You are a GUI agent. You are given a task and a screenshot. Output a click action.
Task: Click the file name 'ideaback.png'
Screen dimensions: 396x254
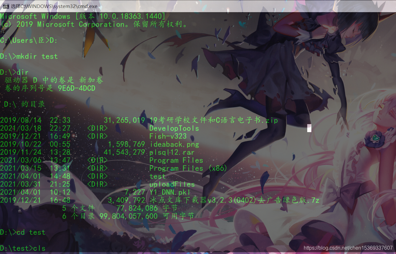tap(174, 144)
